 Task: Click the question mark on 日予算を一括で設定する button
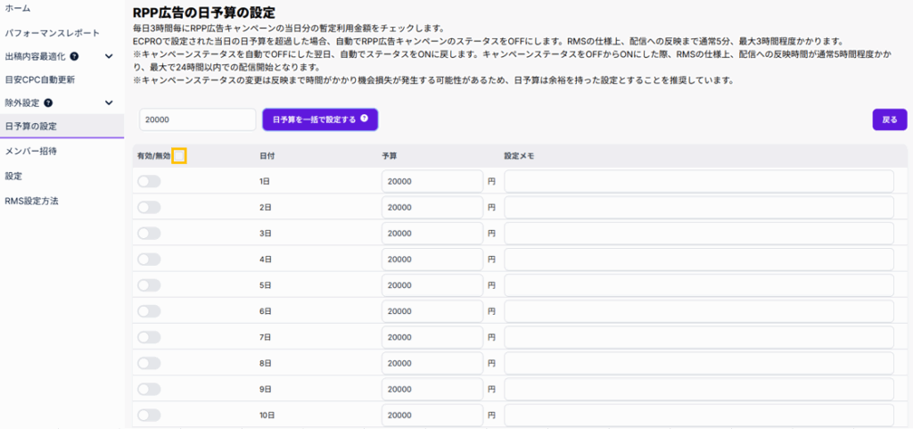[x=364, y=119]
